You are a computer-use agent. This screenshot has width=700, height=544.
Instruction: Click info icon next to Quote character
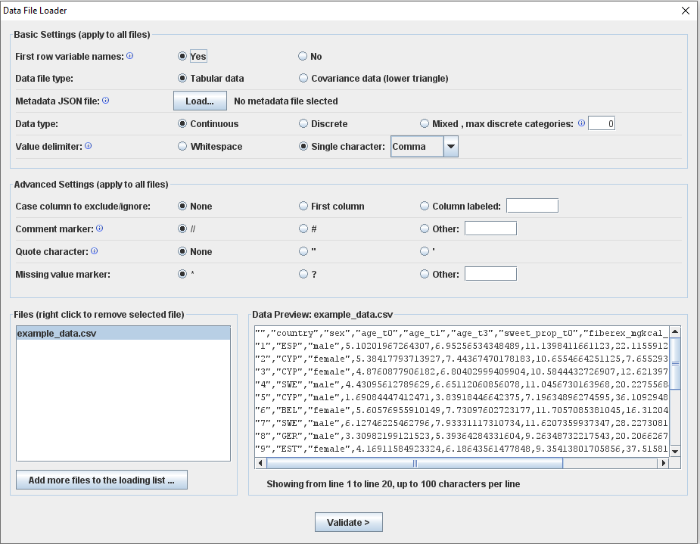click(95, 251)
